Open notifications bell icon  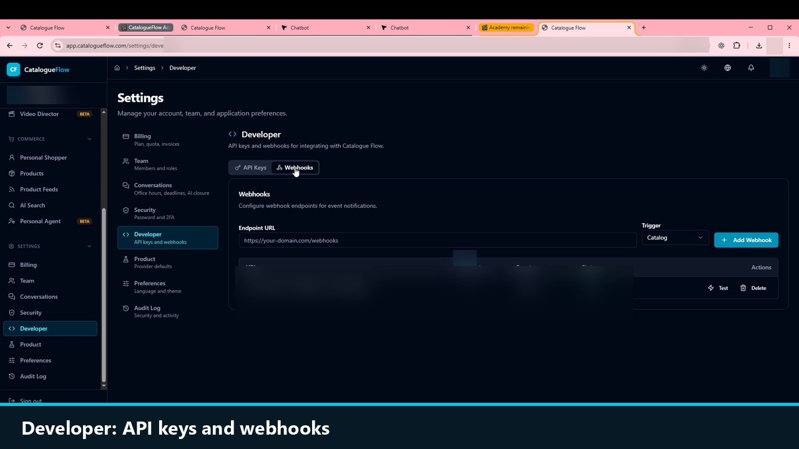tap(751, 68)
